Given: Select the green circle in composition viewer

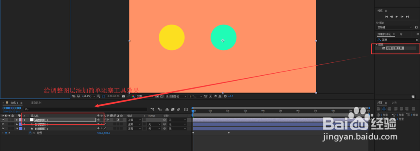Looking at the screenshot, I should pos(223,37).
